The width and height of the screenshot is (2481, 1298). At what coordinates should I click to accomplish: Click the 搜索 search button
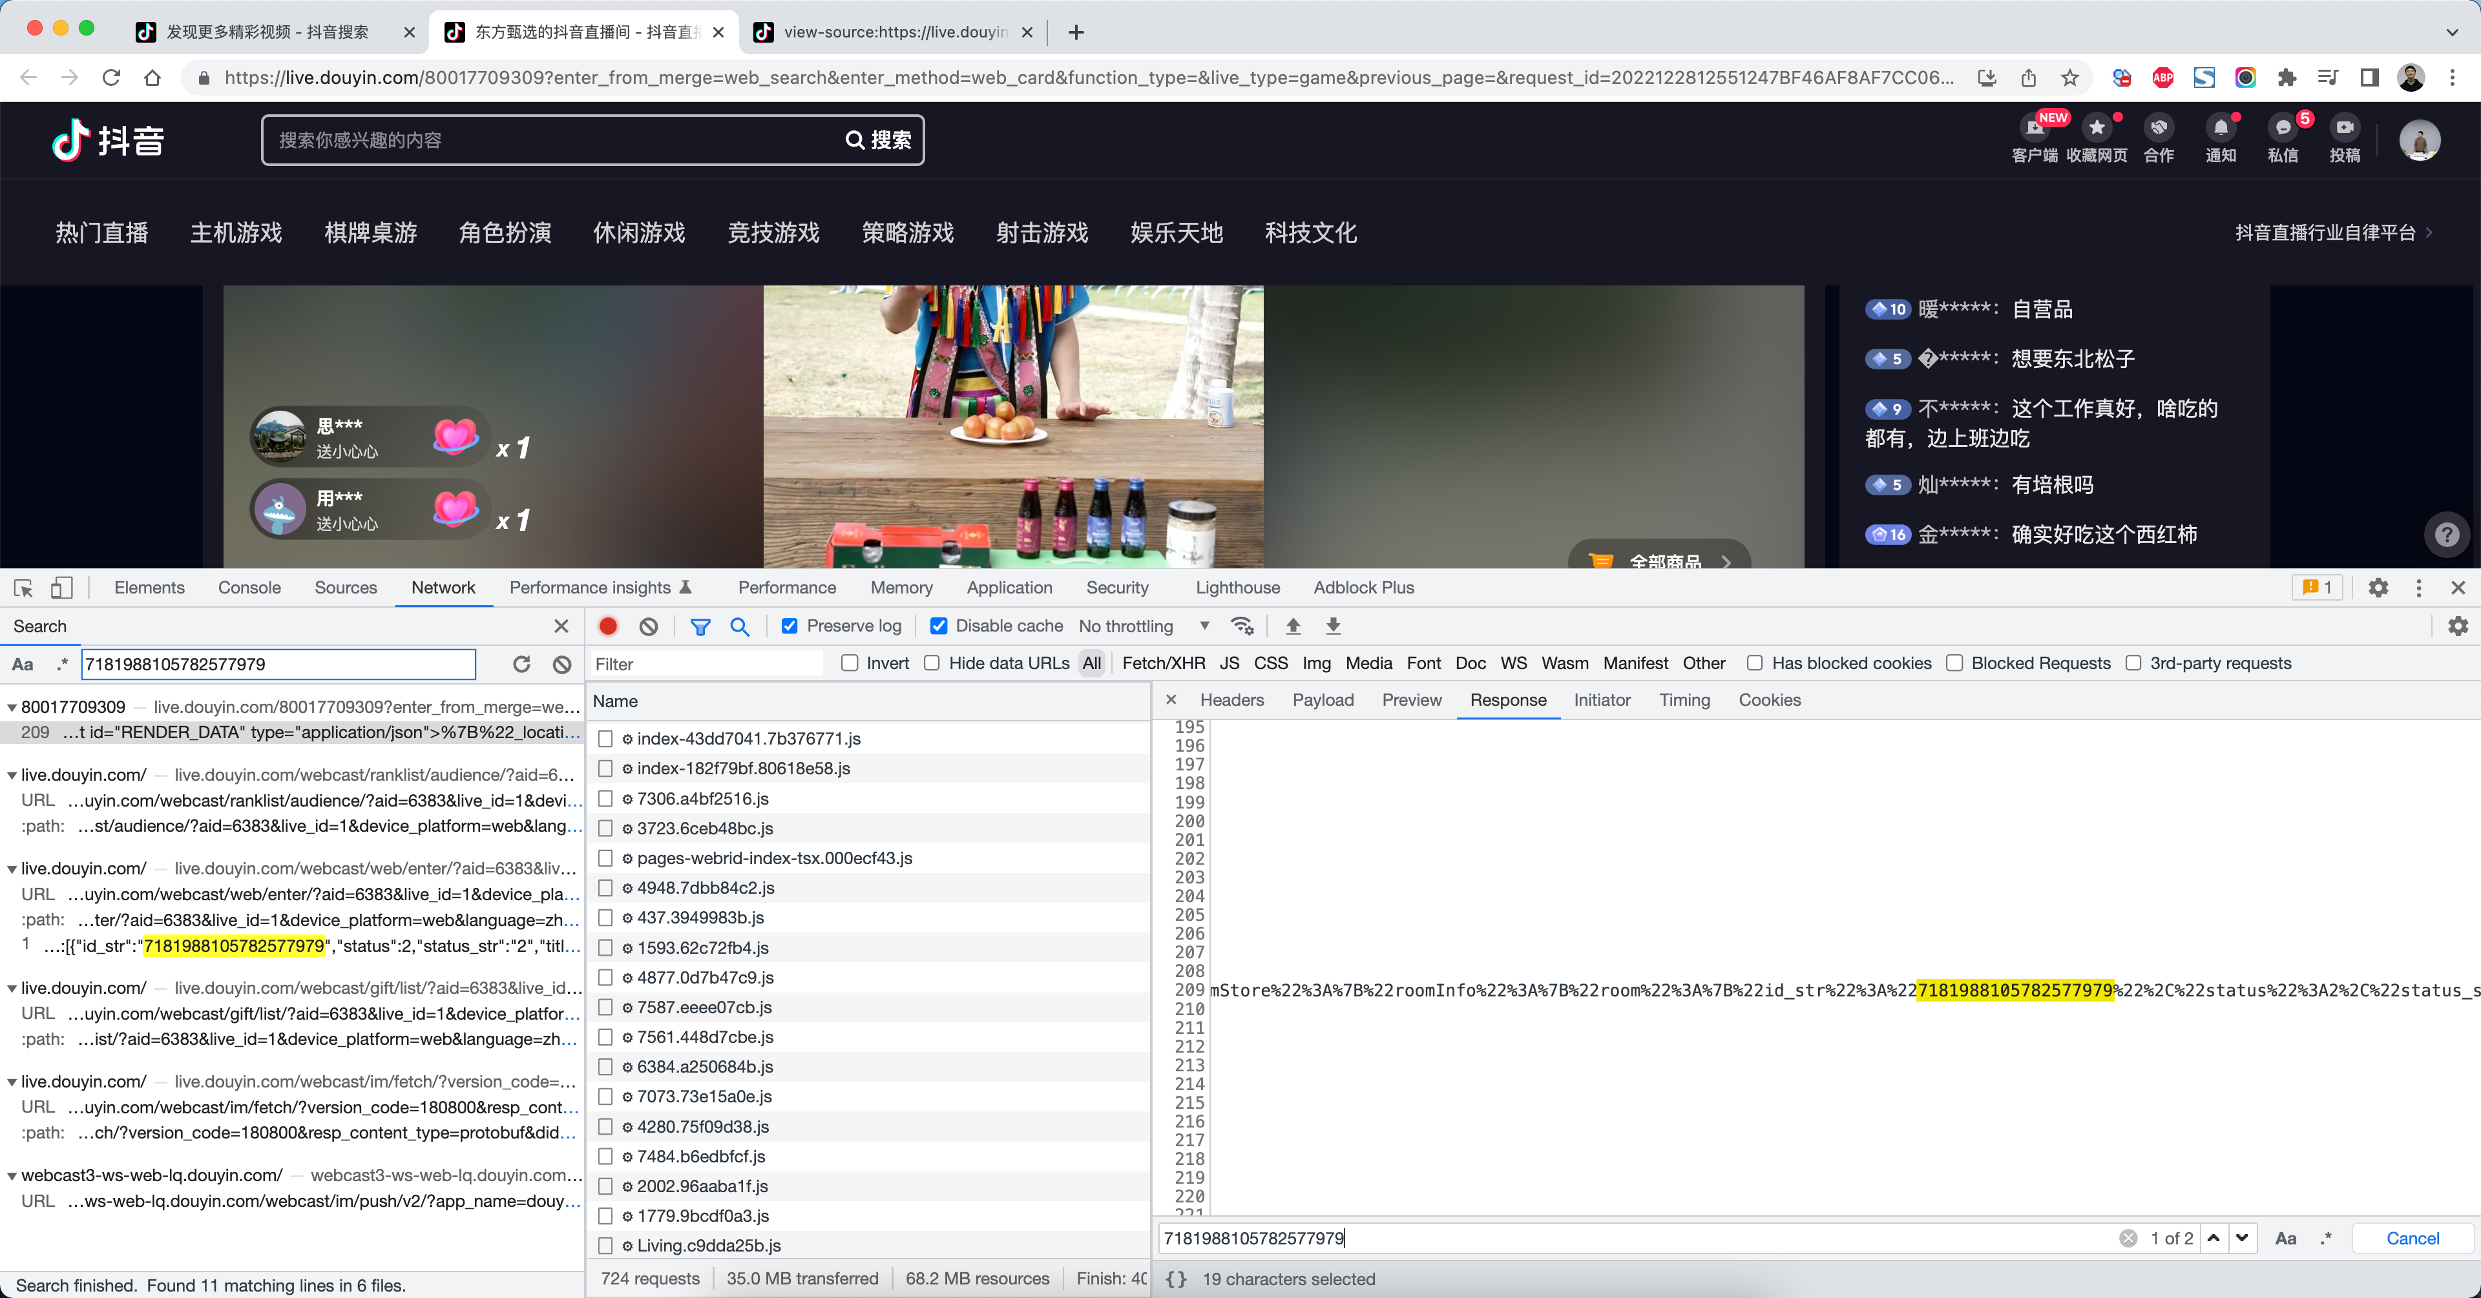[879, 141]
